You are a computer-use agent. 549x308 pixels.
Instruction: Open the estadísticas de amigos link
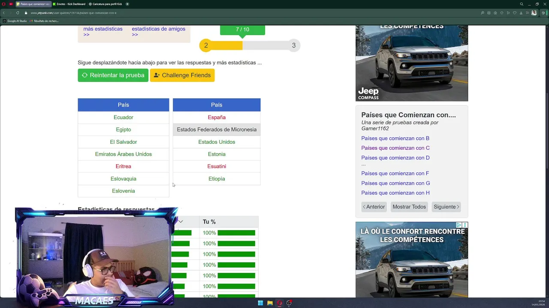point(158,32)
